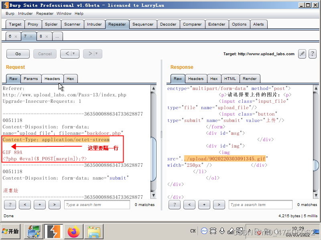Switch to the Decoder tab

click(168, 24)
